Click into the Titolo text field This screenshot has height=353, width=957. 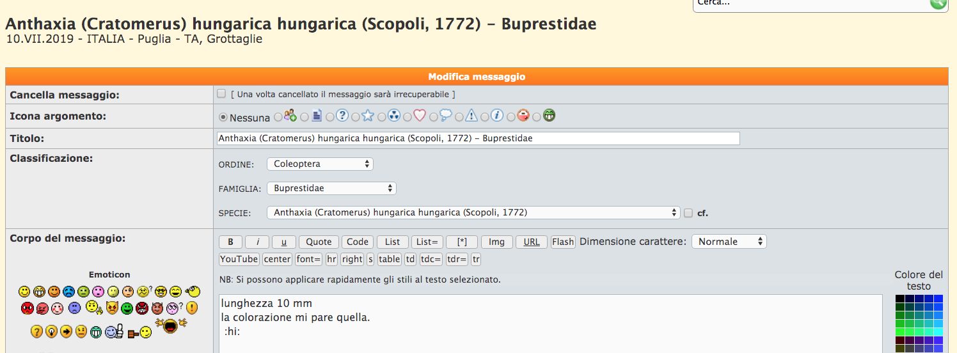click(478, 138)
